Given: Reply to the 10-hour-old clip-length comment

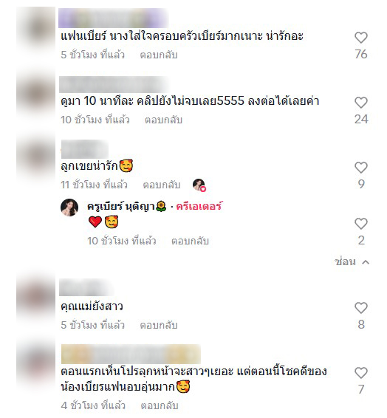Looking at the screenshot, I should pos(163,120).
